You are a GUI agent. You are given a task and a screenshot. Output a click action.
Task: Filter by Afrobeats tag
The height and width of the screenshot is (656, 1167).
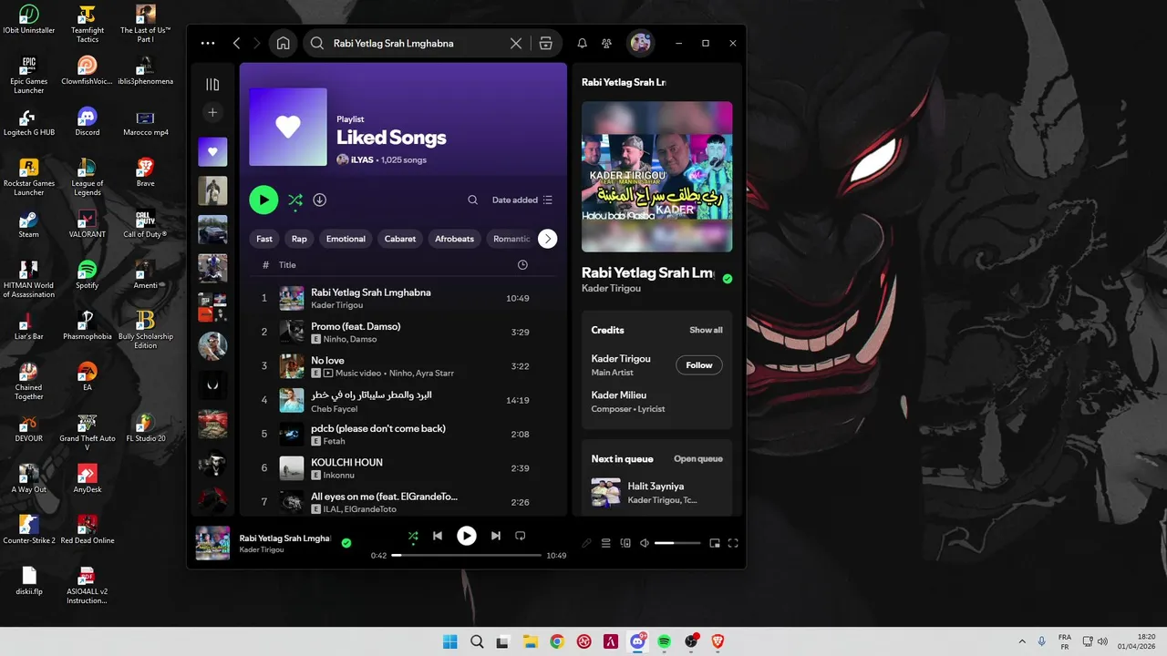click(454, 239)
